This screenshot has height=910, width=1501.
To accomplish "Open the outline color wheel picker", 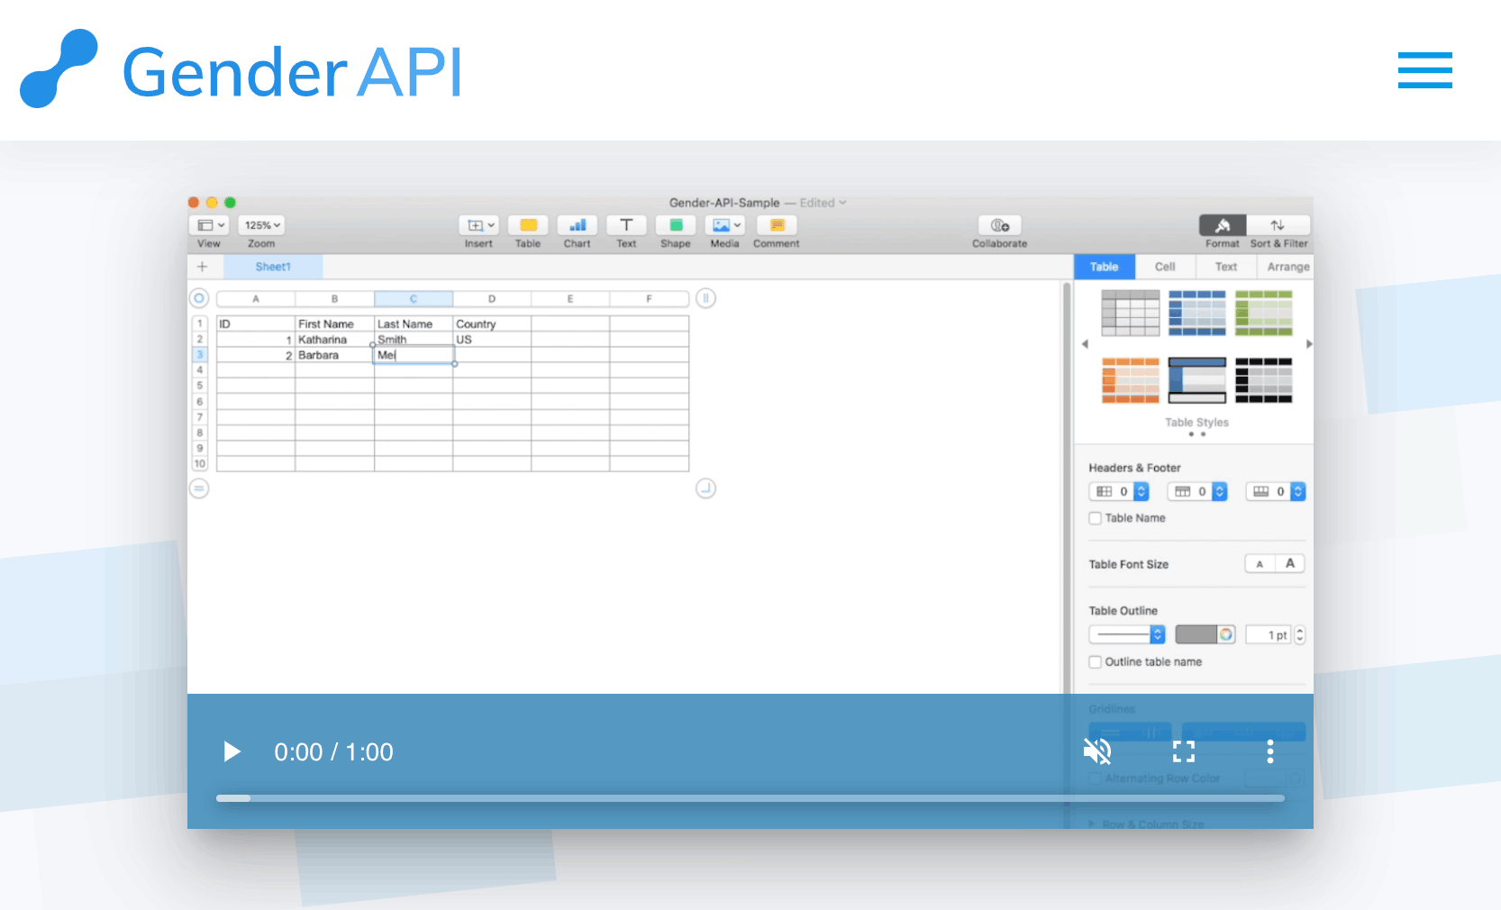I will point(1226,635).
